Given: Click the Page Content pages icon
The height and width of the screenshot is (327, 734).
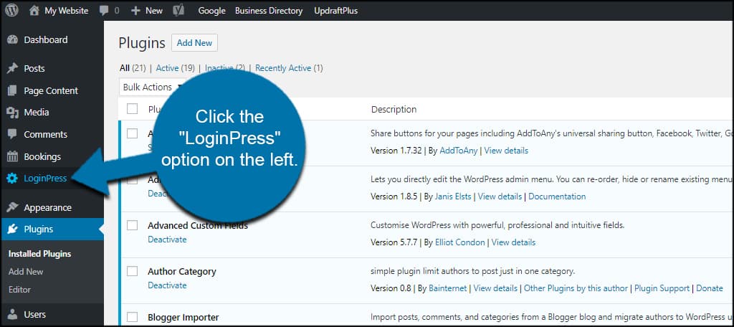Looking at the screenshot, I should [x=13, y=91].
